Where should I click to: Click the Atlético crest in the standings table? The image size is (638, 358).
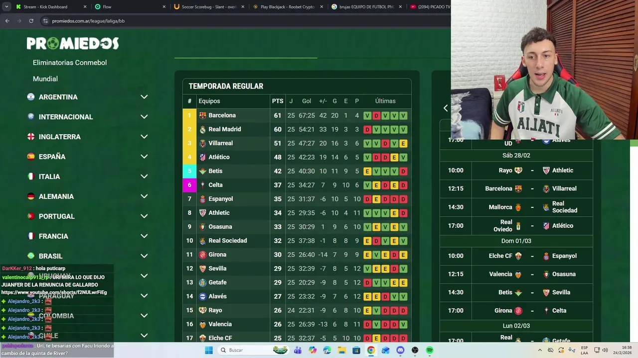[202, 157]
